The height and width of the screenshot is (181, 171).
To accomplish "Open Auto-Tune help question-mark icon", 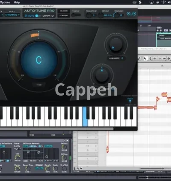I will pos(134,14).
